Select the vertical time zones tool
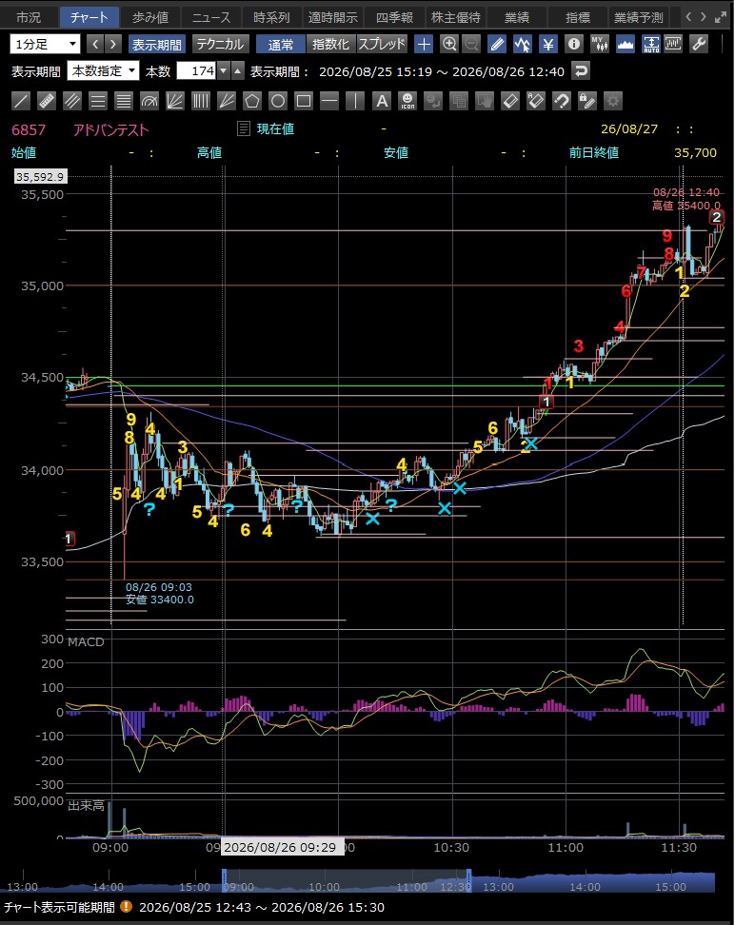735x925 pixels. [x=201, y=101]
